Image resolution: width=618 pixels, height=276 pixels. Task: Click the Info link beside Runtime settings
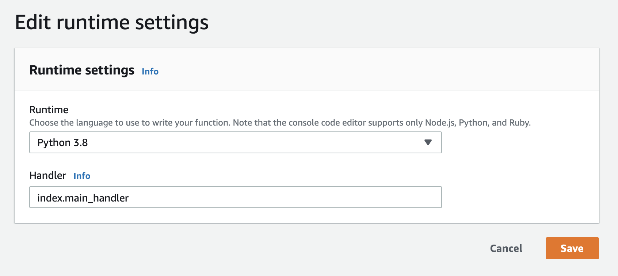(x=150, y=72)
